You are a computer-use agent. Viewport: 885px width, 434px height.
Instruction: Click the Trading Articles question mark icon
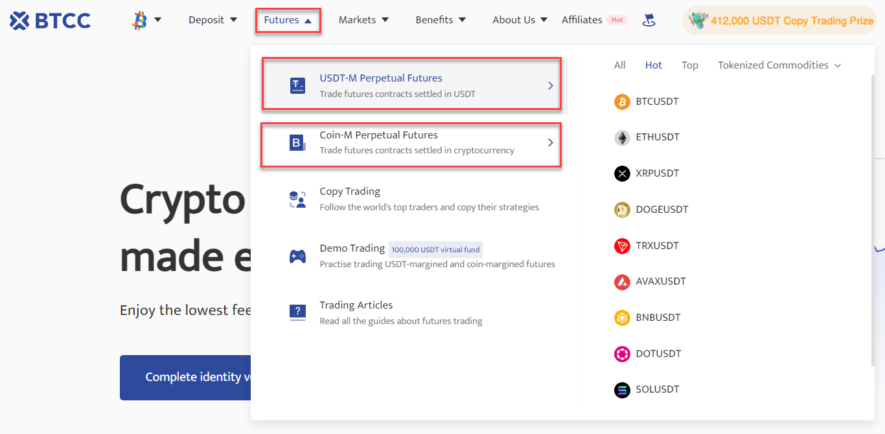297,312
